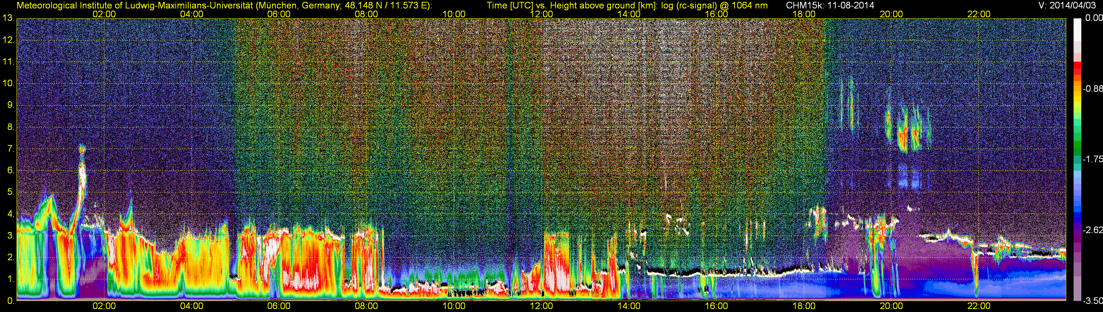Click the '22:00' label on the bottom time axis
1103x312 pixels.
coord(979,306)
